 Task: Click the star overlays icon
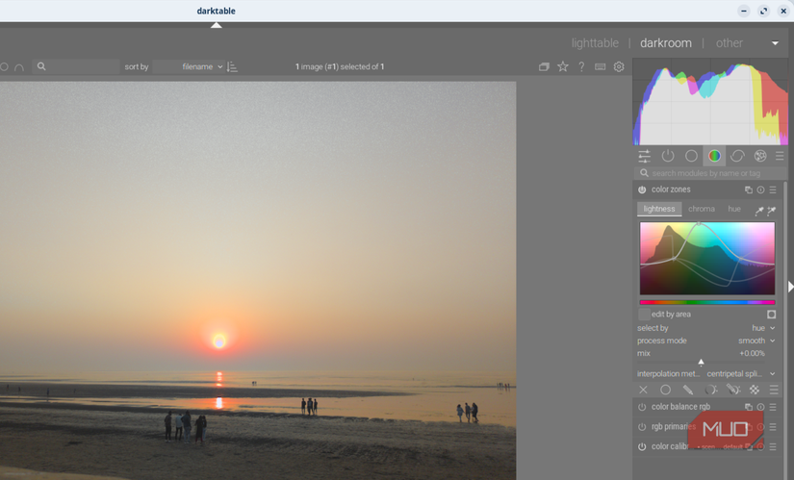click(x=563, y=66)
